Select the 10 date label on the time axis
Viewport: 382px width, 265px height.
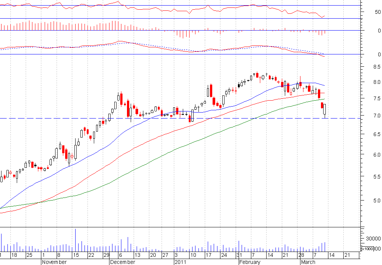pyautogui.click(x=193, y=255)
